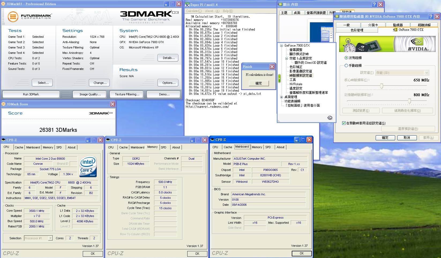
Task: Open the Processor #1 selection dropdown
Action: [x=50, y=238]
